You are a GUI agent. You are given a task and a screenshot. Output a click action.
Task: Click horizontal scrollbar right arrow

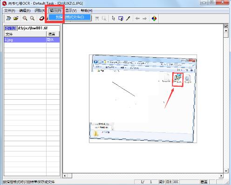tap(221, 176)
